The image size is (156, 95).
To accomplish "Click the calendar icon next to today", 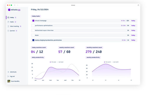I will pos(8,17).
